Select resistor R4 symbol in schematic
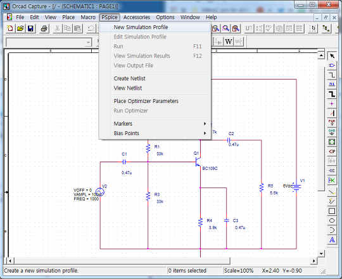The image size is (342, 279). click(200, 223)
